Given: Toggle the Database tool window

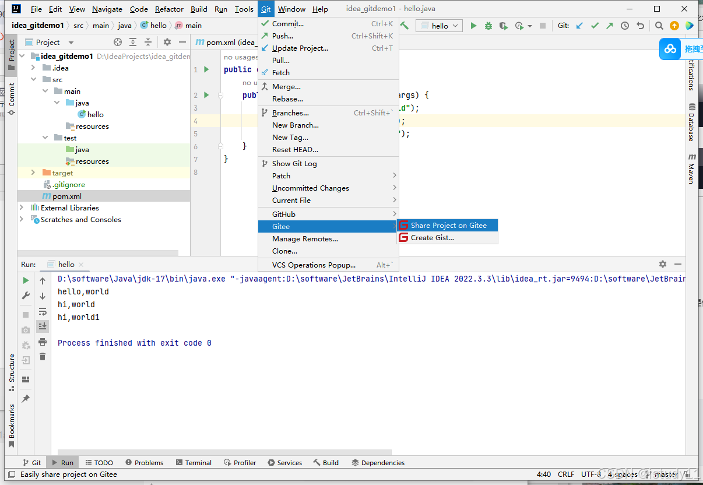Looking at the screenshot, I should point(692,122).
